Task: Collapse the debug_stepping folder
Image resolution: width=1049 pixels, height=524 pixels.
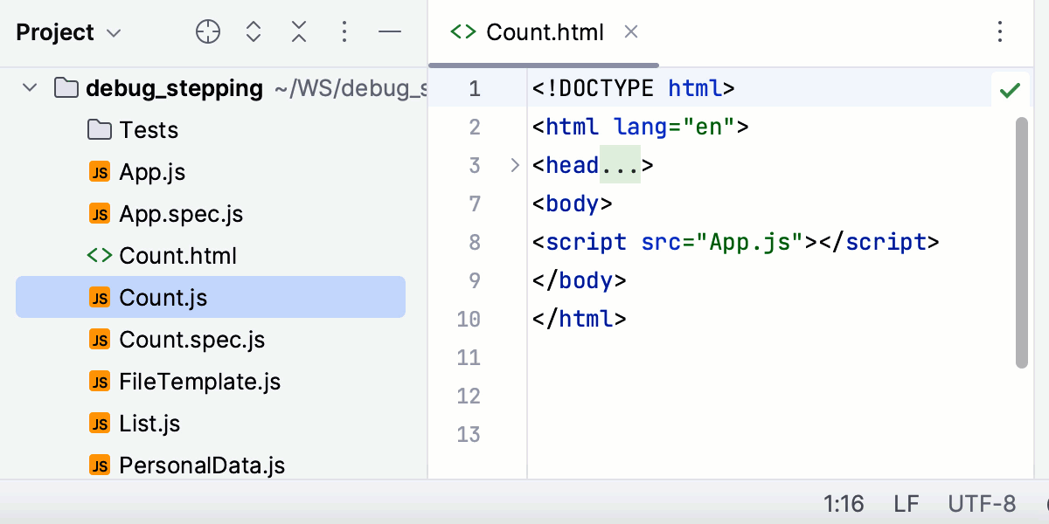Action: 29,87
